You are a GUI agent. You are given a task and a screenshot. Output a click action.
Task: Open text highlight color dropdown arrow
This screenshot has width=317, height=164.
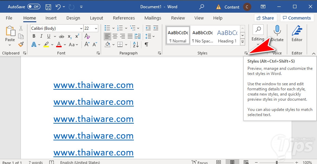[52, 45]
